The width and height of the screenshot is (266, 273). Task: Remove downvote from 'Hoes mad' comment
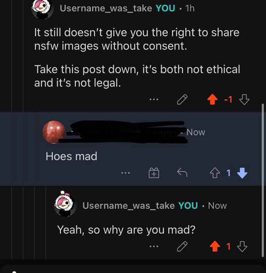[242, 173]
